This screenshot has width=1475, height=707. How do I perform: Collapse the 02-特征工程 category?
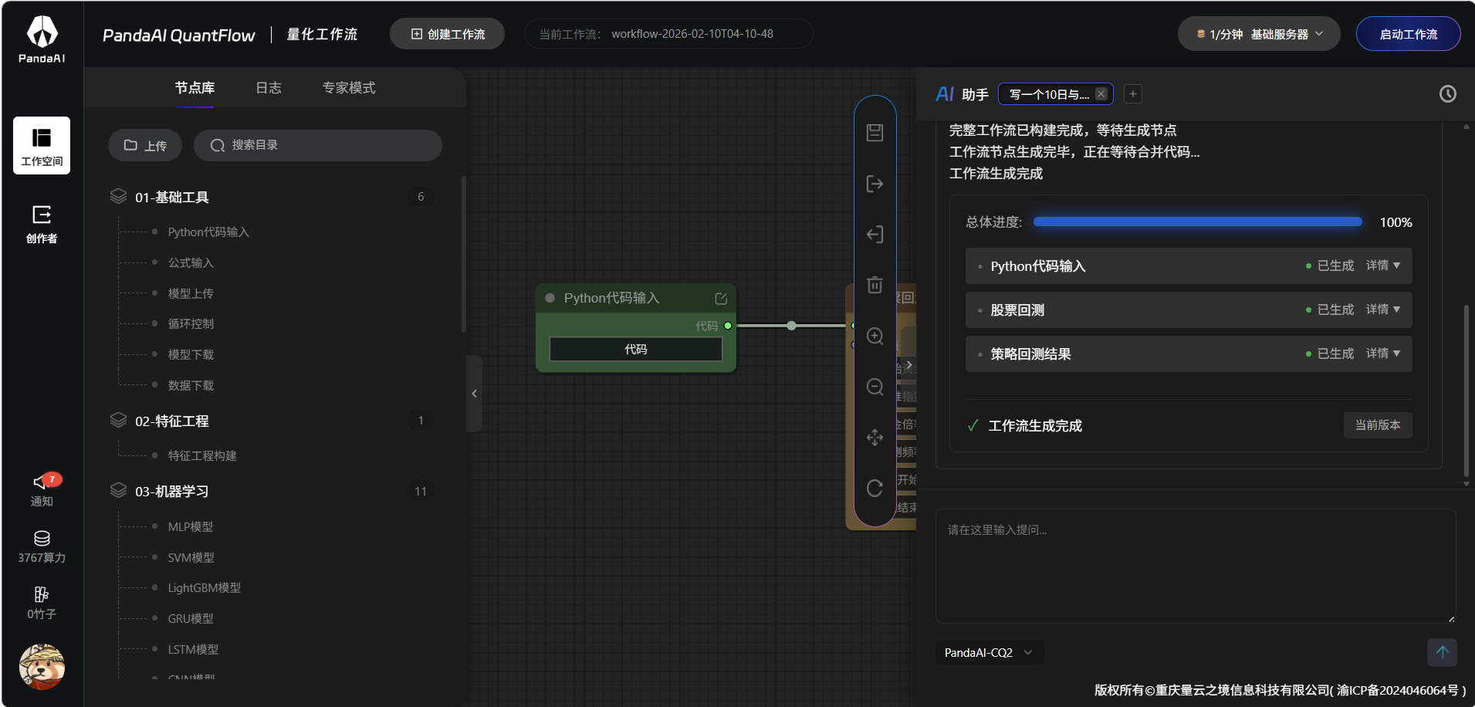click(272, 421)
